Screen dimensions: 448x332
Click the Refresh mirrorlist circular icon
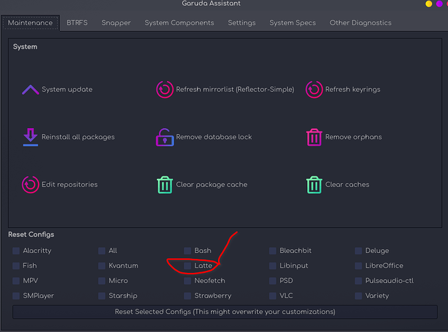tap(165, 90)
